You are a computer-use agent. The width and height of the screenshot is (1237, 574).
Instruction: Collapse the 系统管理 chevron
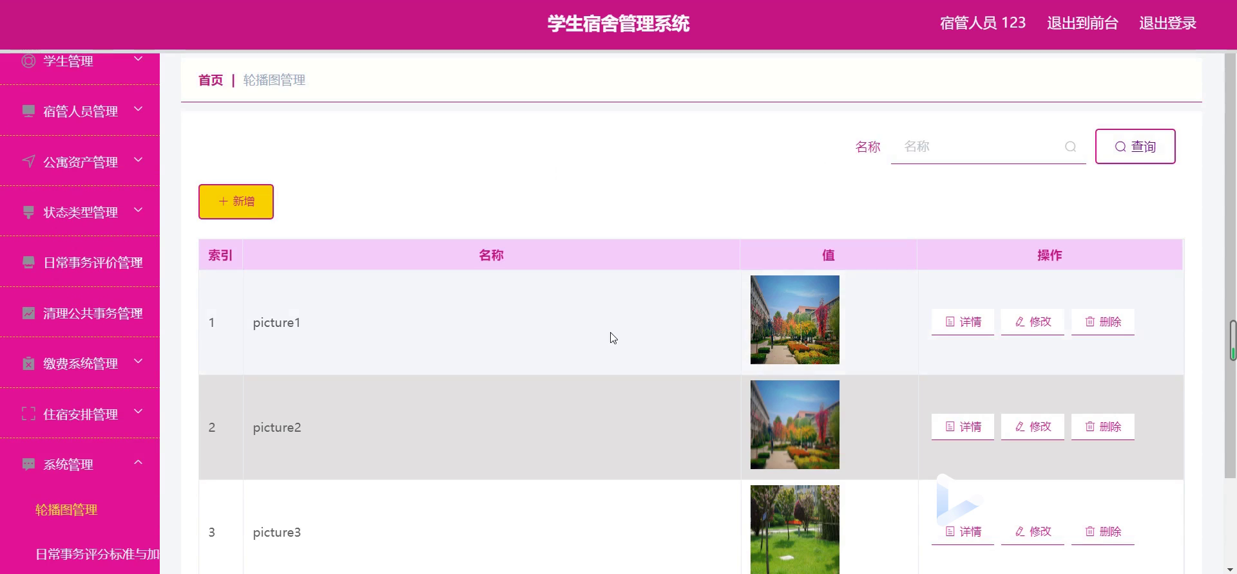coord(138,463)
